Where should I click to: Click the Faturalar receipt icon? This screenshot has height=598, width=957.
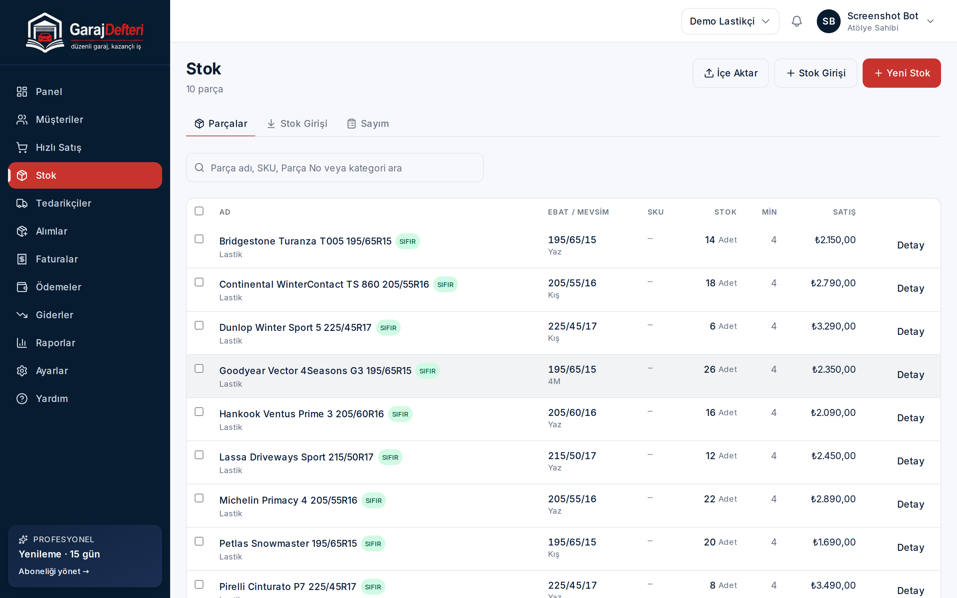pyautogui.click(x=22, y=259)
